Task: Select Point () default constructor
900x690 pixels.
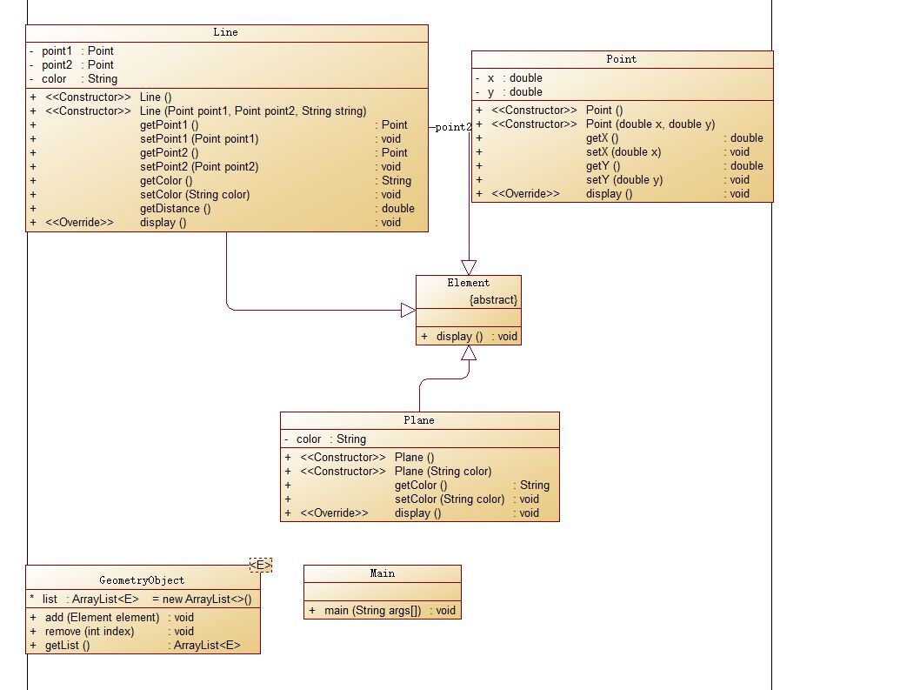Action: coord(550,110)
